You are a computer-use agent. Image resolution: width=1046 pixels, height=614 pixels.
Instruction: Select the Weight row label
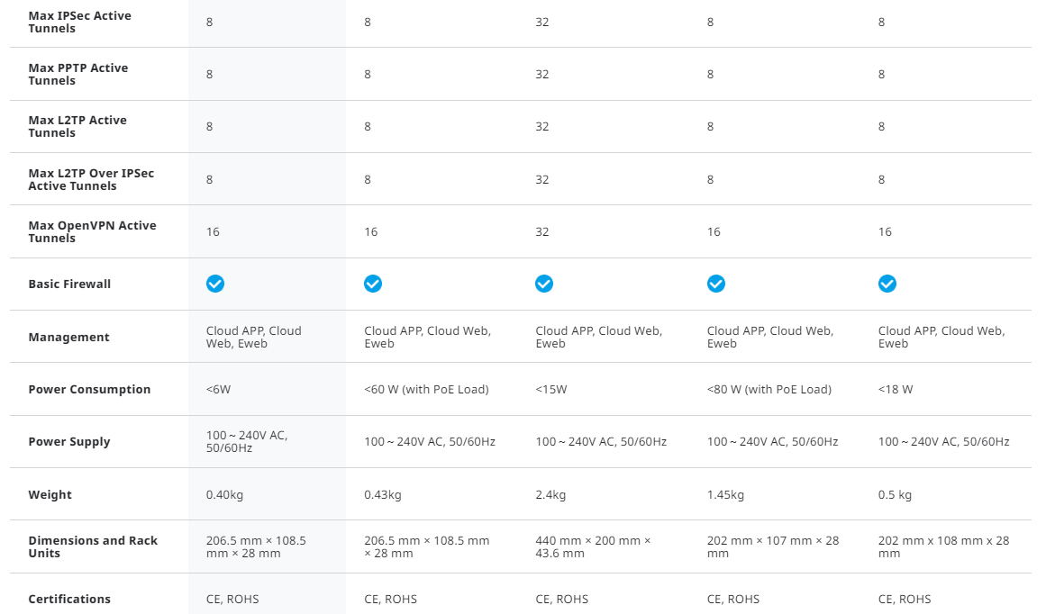[50, 494]
